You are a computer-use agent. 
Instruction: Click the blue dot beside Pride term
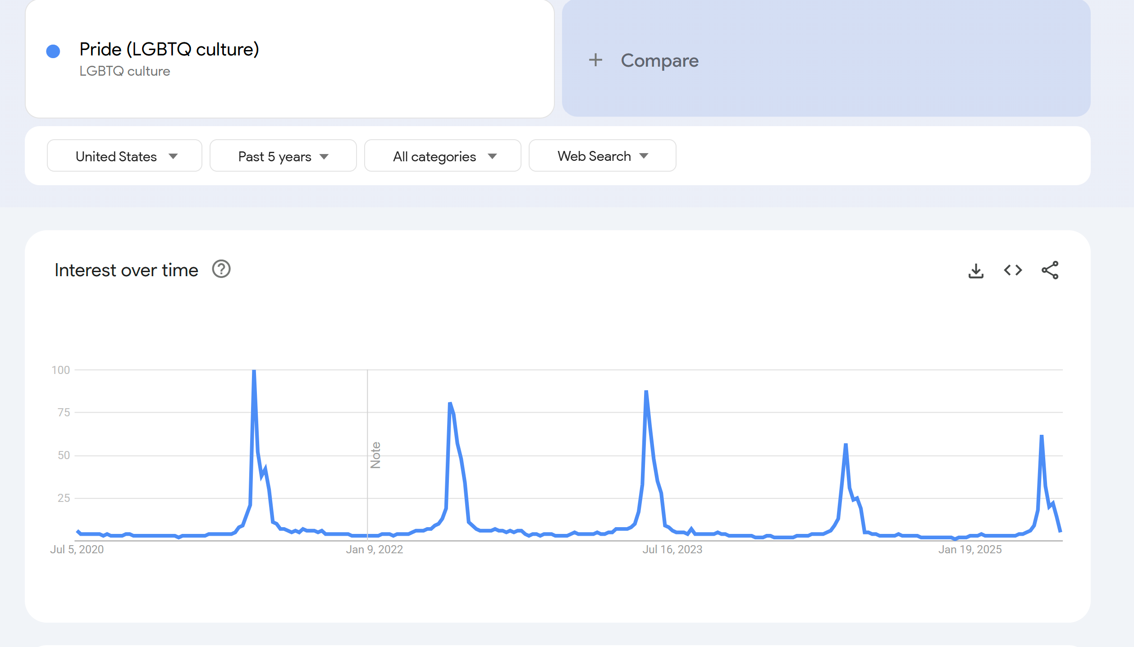click(x=53, y=51)
